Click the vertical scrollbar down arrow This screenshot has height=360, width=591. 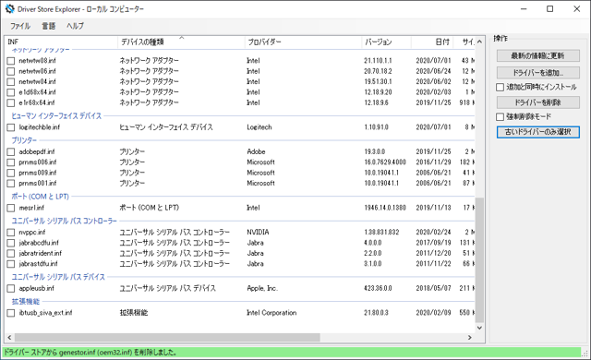(x=479, y=328)
